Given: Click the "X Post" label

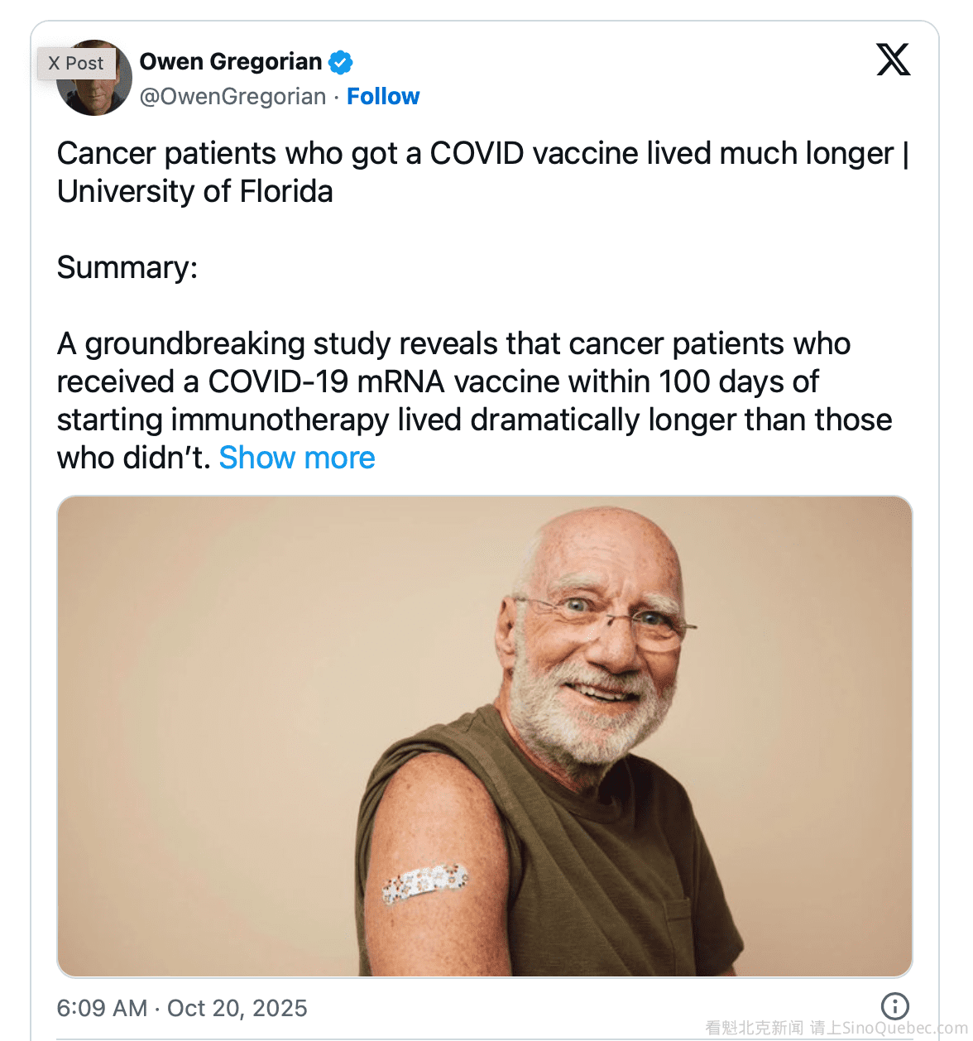Looking at the screenshot, I should tap(75, 64).
